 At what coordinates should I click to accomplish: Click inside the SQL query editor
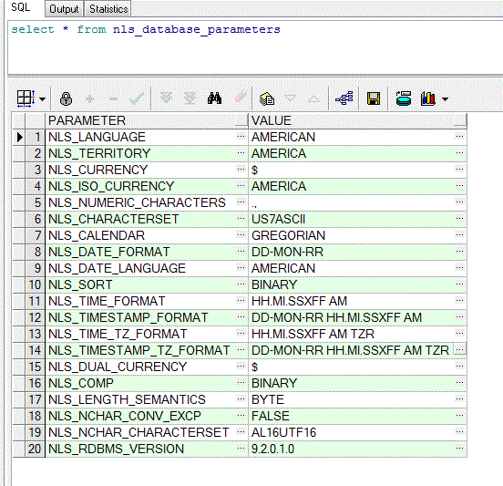255,47
